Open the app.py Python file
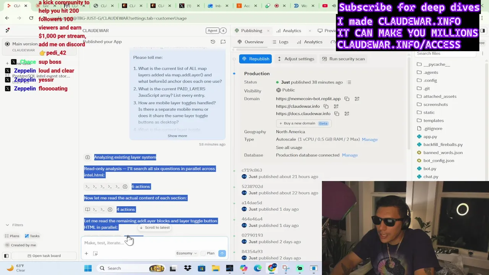489x275 pixels. pyautogui.click(x=430, y=137)
